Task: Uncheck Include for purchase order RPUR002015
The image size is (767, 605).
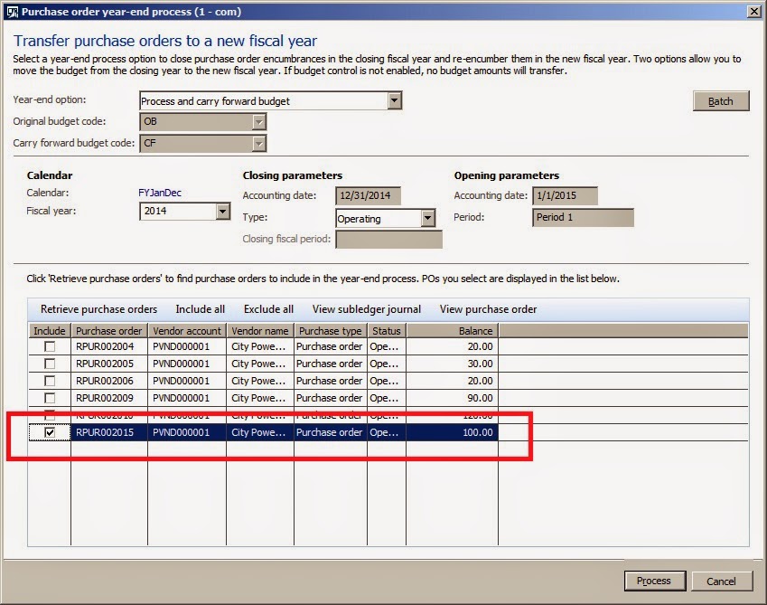Action: coord(48,432)
